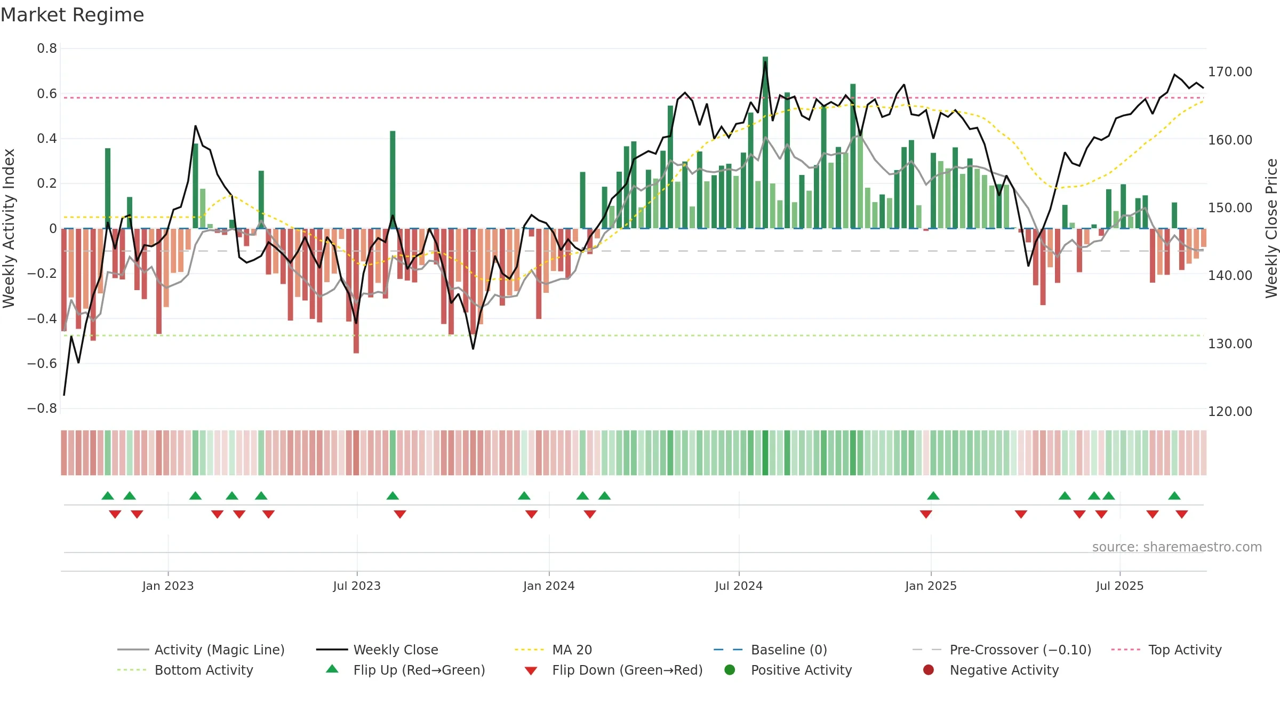1280x720 pixels.
Task: Click the 130.00 price axis label
Action: tap(1230, 344)
